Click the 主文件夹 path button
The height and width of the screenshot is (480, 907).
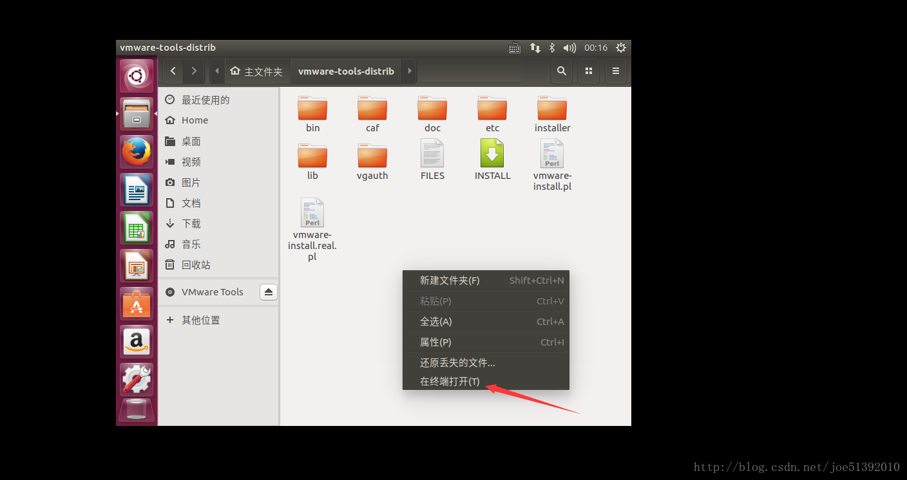point(257,71)
